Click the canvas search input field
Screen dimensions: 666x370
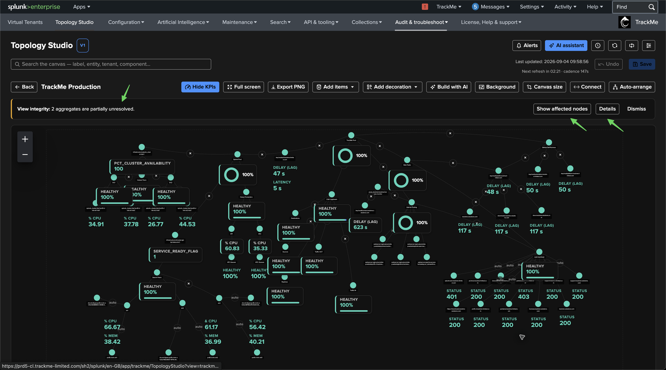[x=111, y=64]
